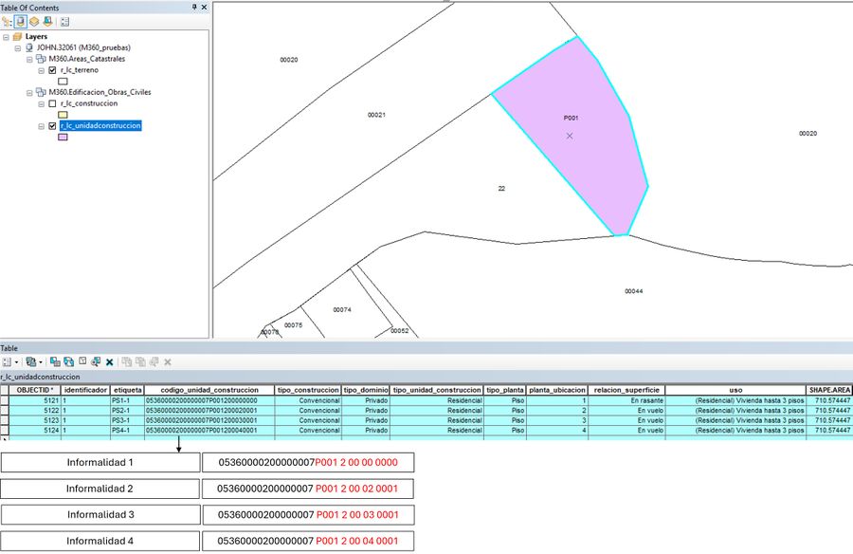Collapse the Layers data frame node
This screenshot has width=853, height=554.
point(6,37)
